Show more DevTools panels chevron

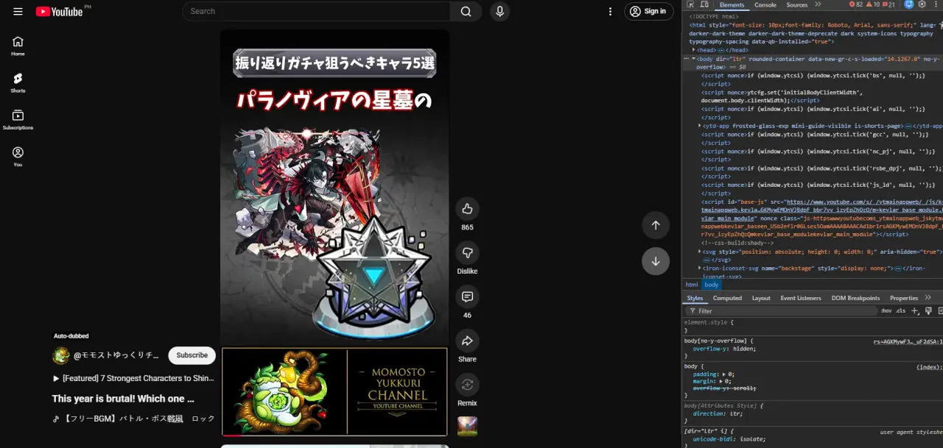point(818,4)
